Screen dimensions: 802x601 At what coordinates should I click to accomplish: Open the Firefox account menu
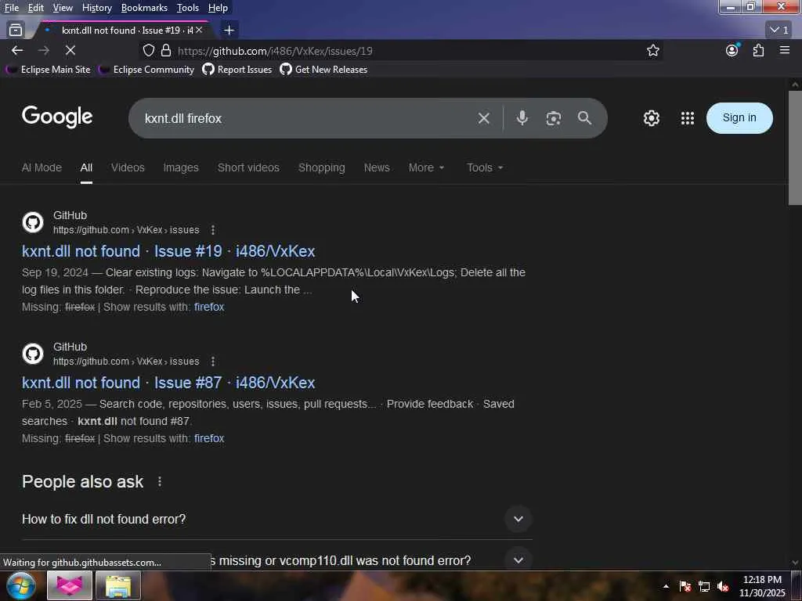(x=732, y=50)
